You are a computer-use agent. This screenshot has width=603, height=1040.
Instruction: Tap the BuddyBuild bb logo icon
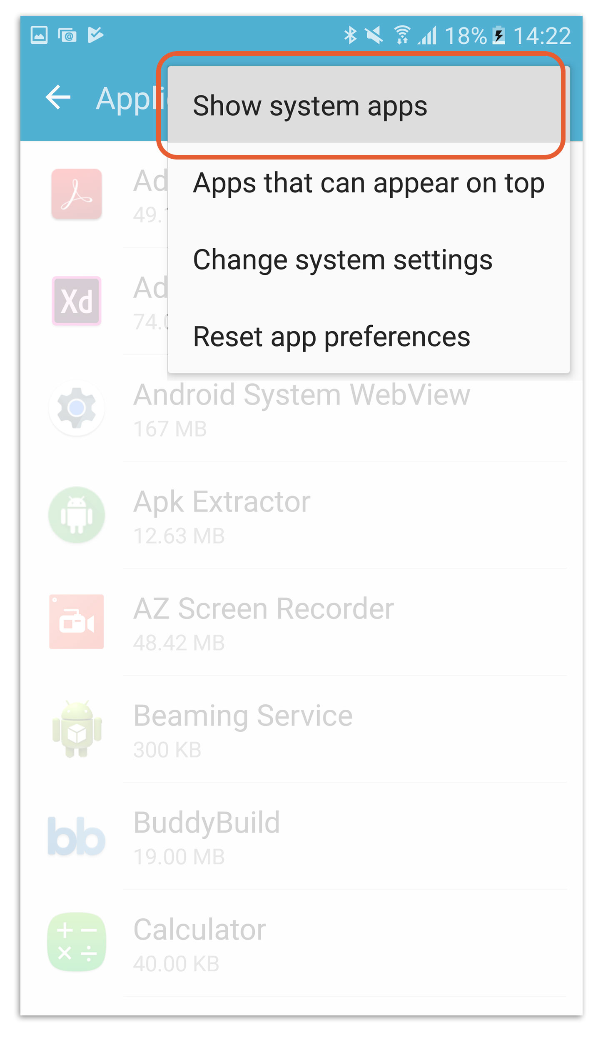point(77,836)
